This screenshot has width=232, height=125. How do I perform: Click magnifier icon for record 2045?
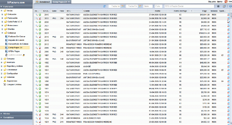(36, 14)
